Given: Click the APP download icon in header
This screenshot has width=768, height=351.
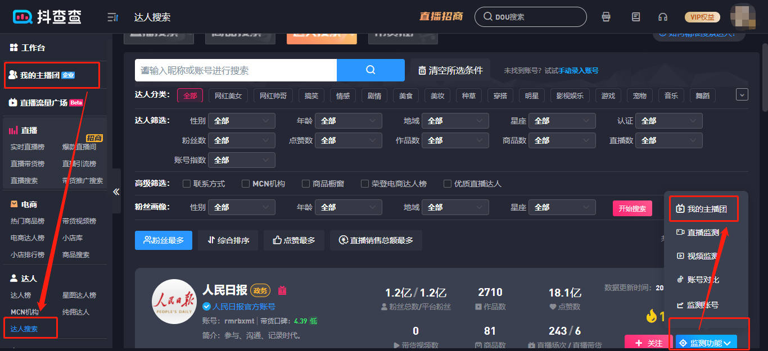Looking at the screenshot, I should coord(606,17).
